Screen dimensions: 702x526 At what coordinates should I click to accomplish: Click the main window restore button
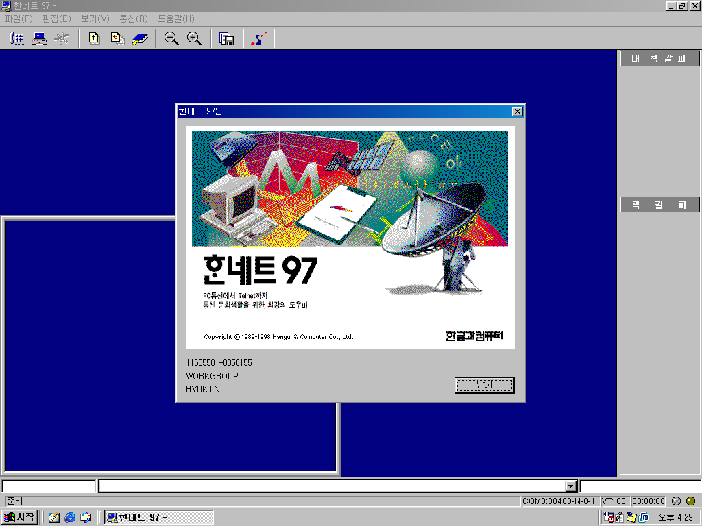click(683, 6)
